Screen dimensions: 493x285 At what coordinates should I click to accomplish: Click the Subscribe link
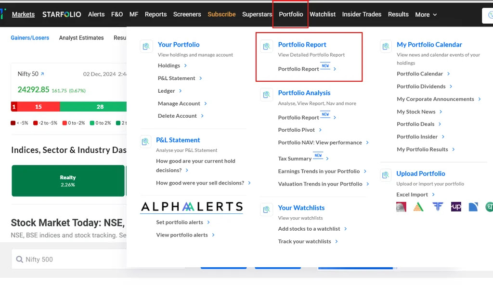pyautogui.click(x=221, y=14)
